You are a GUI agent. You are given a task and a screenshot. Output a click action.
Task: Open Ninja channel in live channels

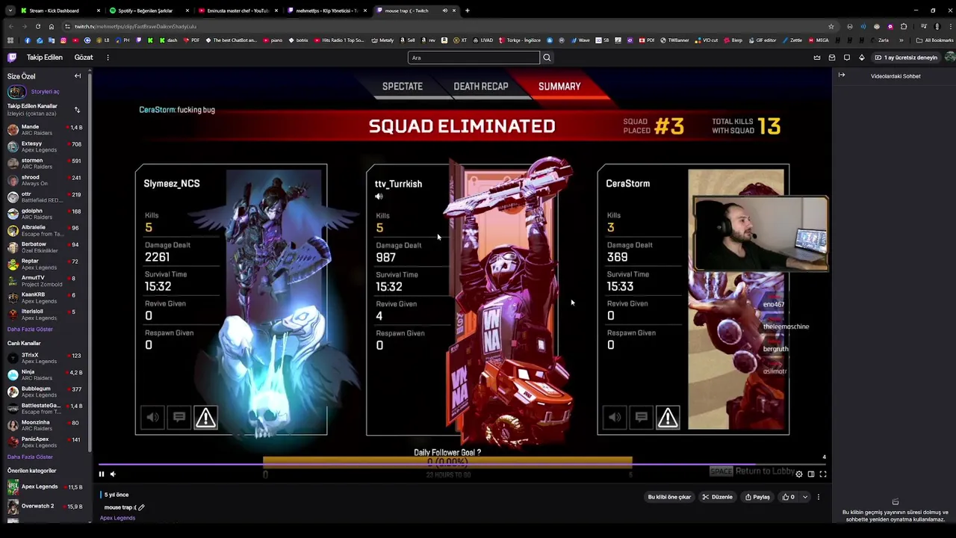(45, 375)
